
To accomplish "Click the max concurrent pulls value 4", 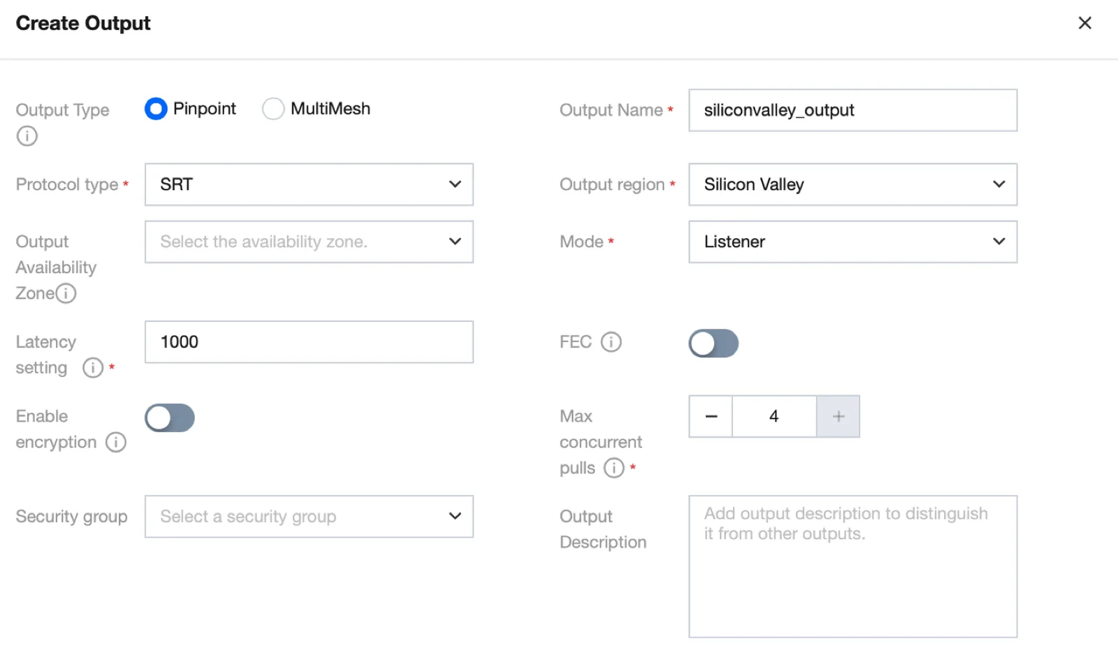I will tap(774, 417).
